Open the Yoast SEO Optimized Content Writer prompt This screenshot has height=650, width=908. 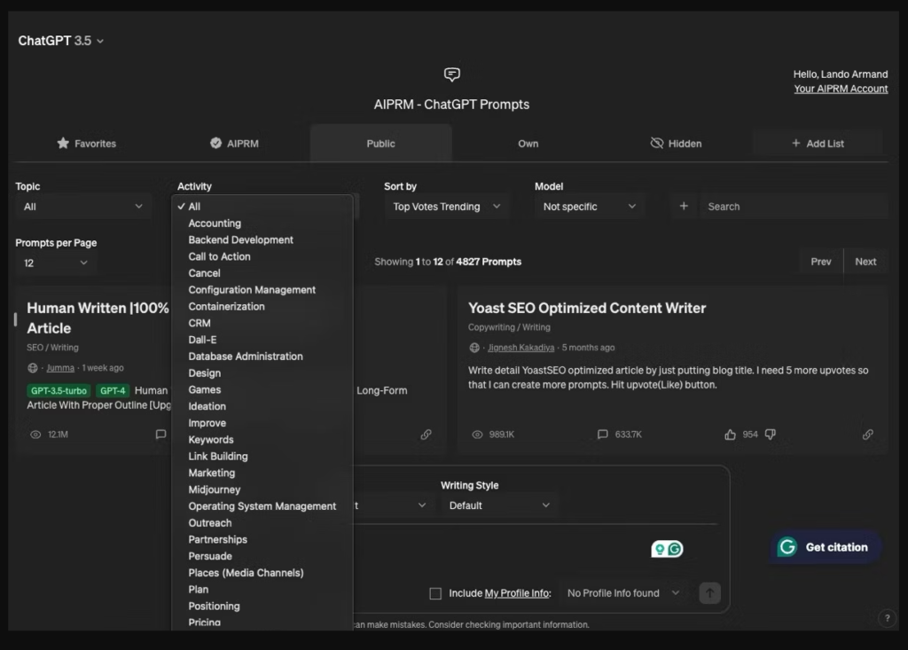click(587, 309)
